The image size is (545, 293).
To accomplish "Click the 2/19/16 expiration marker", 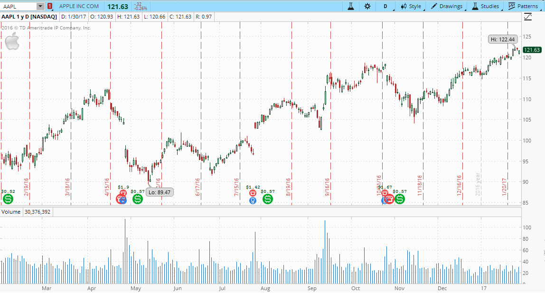I will [26, 187].
